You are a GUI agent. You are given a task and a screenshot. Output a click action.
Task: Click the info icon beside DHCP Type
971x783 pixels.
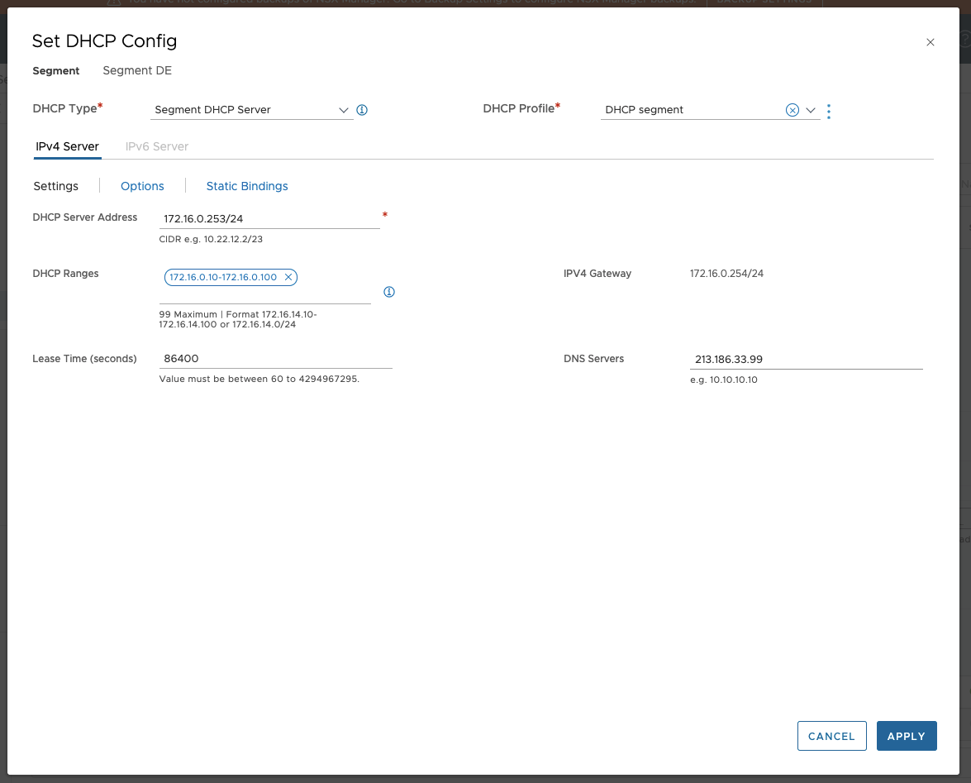(362, 110)
